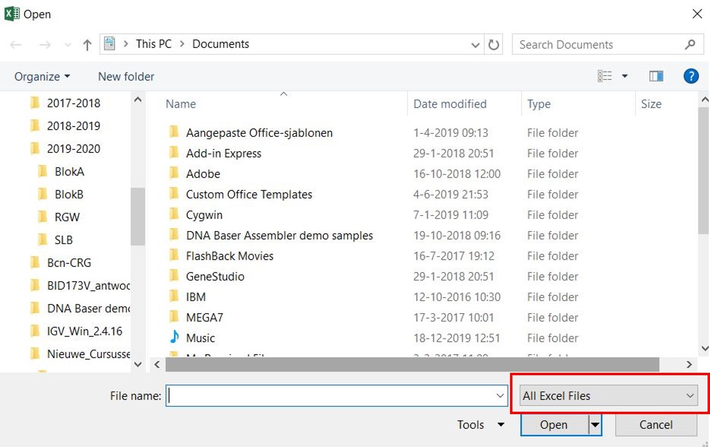
Task: Navigate up one level with the up arrow
Action: [x=86, y=44]
